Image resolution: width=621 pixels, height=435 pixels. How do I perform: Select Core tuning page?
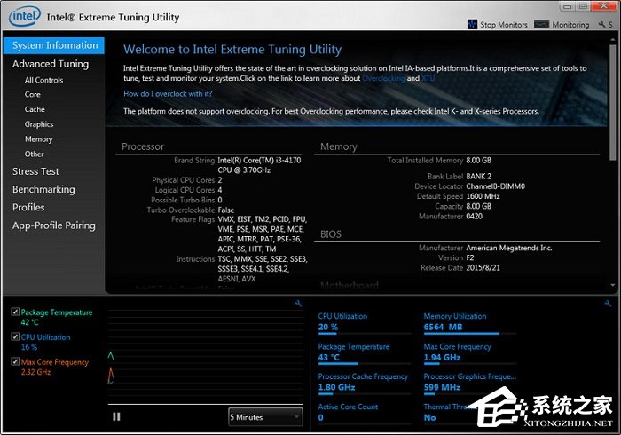[x=33, y=95]
